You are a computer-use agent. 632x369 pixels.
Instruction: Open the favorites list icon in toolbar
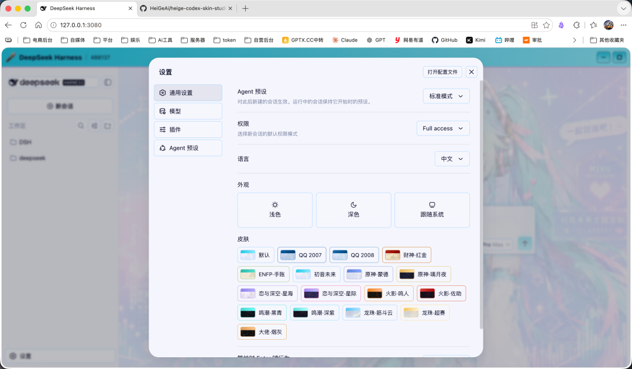coord(593,25)
